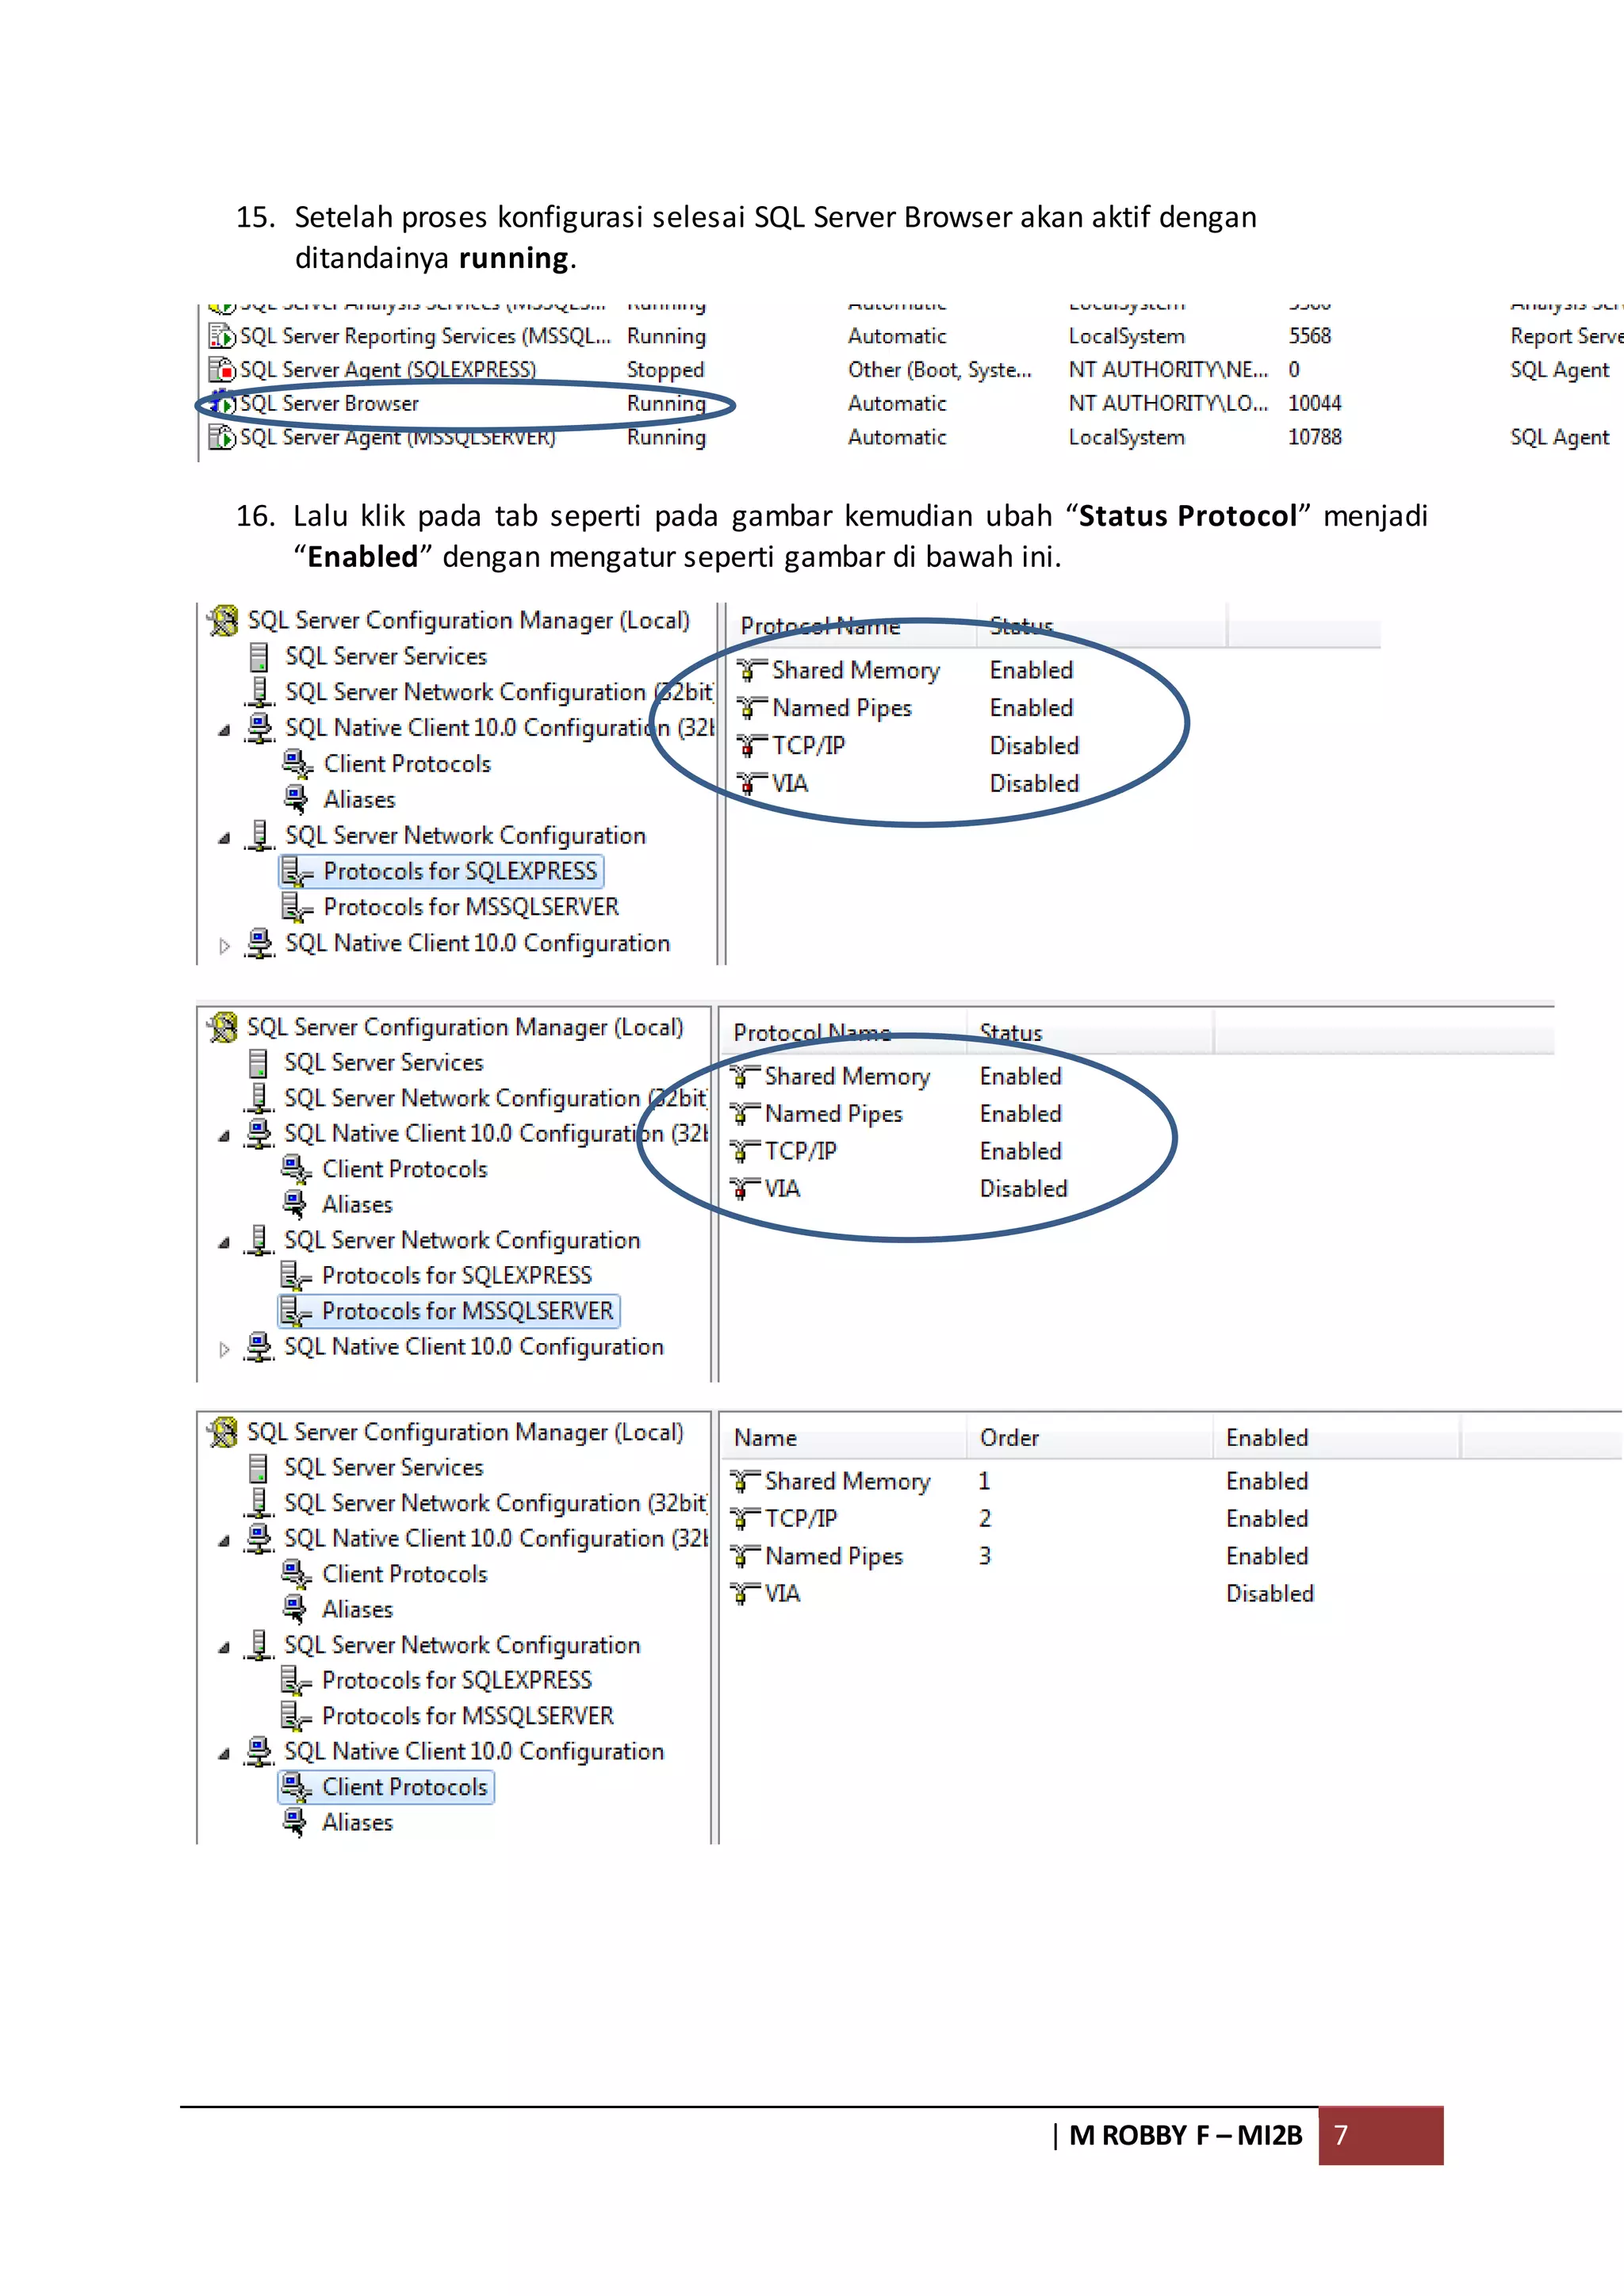Select 'NT AUTHORITY\LO...' log on cell
This screenshot has width=1624, height=2296.
click(x=1167, y=403)
